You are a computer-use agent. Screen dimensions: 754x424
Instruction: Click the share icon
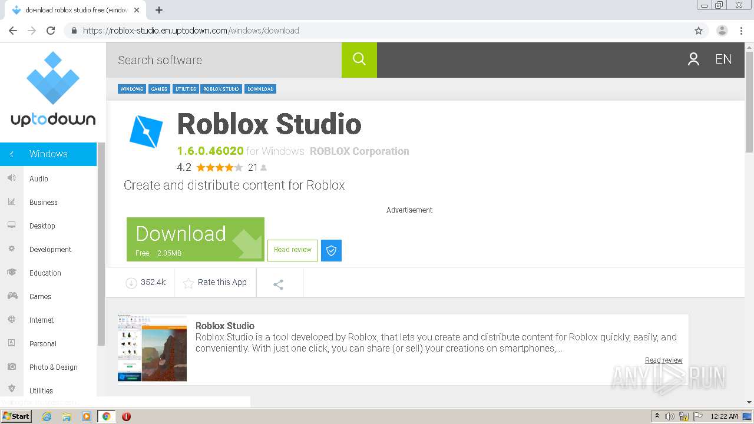click(x=279, y=284)
